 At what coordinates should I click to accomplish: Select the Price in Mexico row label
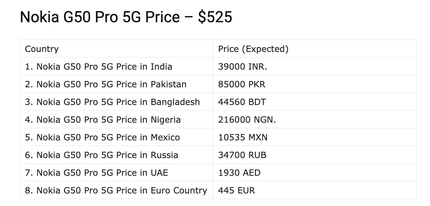(102, 138)
